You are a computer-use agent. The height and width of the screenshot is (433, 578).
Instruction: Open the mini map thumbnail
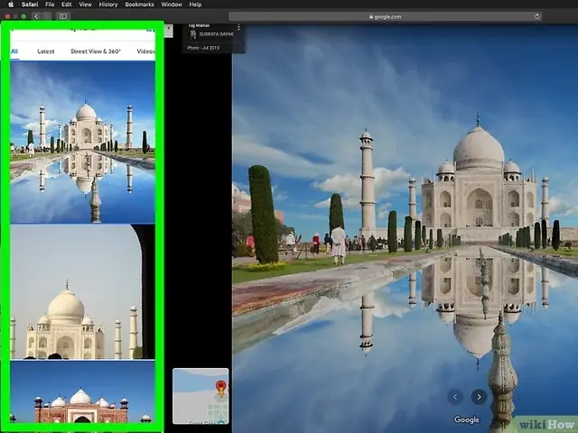pyautogui.click(x=200, y=396)
